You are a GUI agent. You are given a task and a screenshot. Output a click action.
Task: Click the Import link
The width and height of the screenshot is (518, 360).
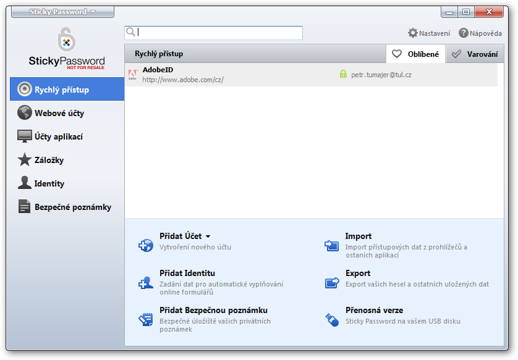tap(359, 236)
